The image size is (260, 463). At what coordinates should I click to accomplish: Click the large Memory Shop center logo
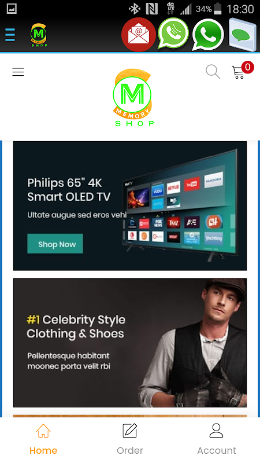133,98
